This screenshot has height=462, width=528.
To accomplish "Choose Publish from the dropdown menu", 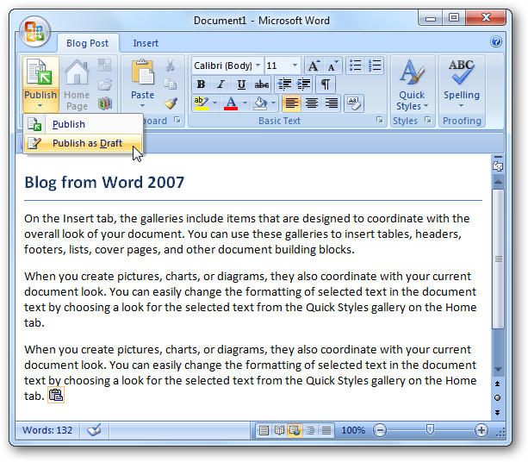I will (x=83, y=124).
